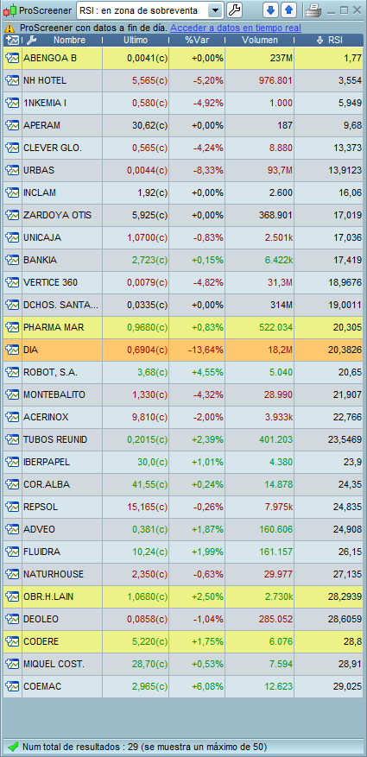The width and height of the screenshot is (367, 757).
Task: Select the ADVEO row name
Action: click(x=39, y=530)
